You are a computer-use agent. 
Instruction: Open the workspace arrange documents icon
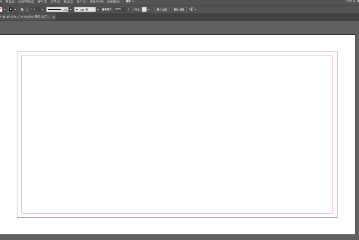(x=129, y=1)
